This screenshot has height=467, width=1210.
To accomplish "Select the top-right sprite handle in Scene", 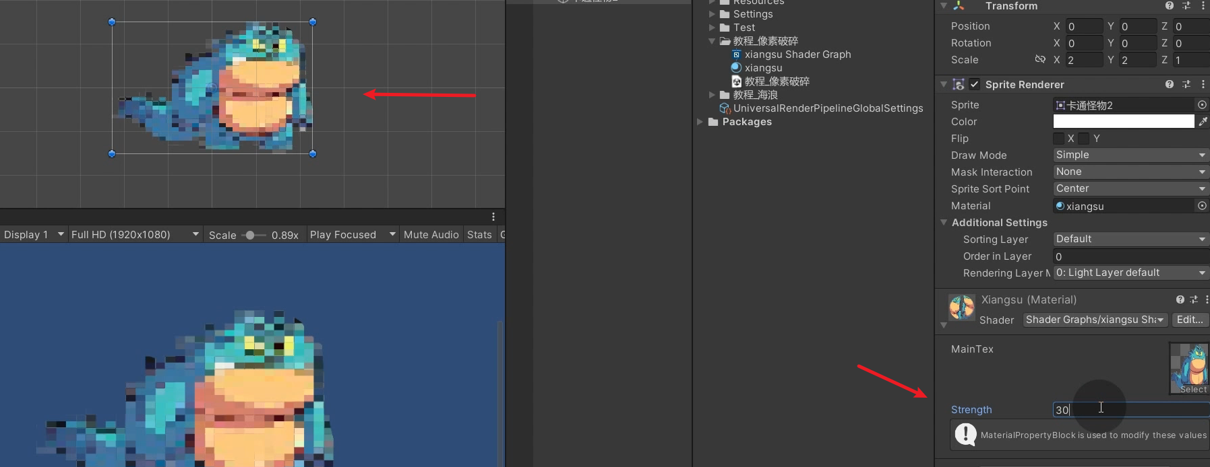I will coord(313,22).
